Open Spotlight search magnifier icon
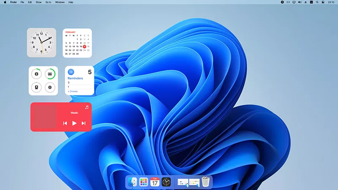 317,2
